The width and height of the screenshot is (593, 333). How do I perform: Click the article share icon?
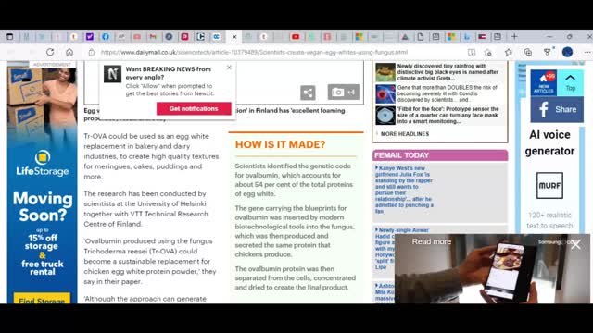pyautogui.click(x=308, y=92)
